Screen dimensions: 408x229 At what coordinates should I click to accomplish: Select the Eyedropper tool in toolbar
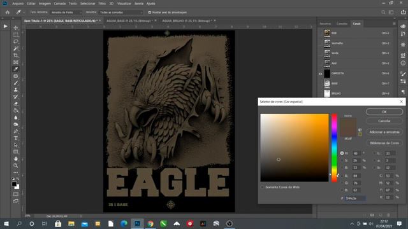tap(16, 69)
